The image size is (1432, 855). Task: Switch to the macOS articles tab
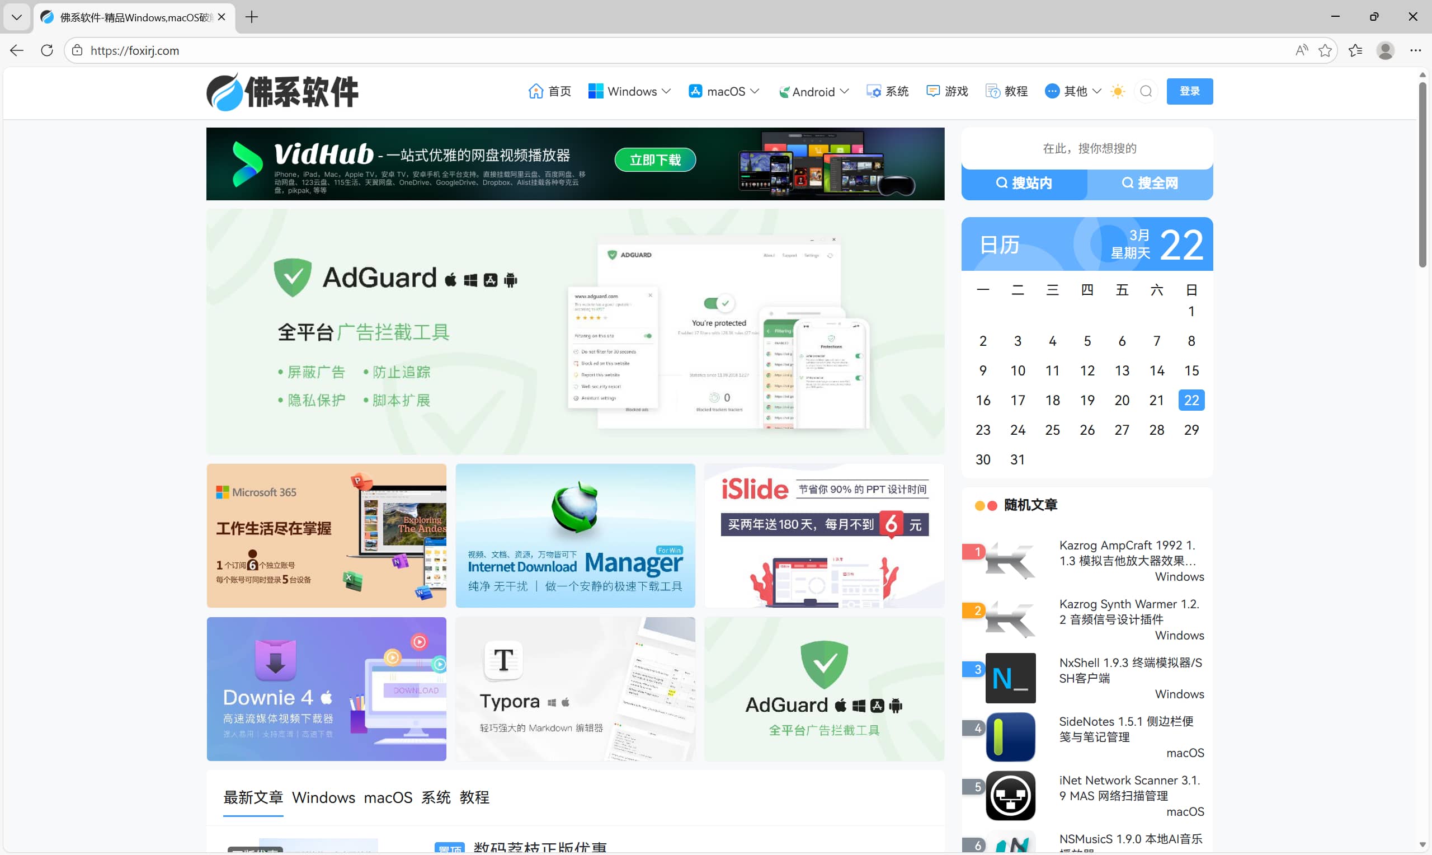pos(388,798)
